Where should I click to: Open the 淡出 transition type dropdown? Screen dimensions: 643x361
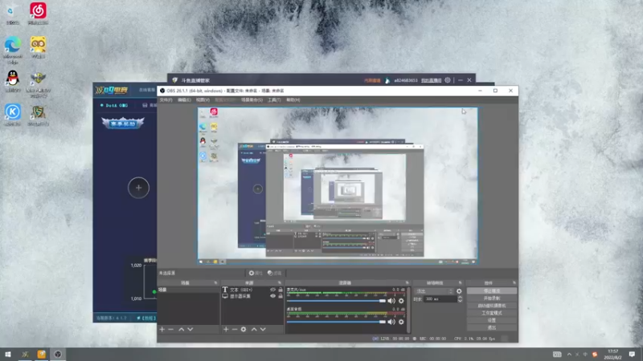434,291
